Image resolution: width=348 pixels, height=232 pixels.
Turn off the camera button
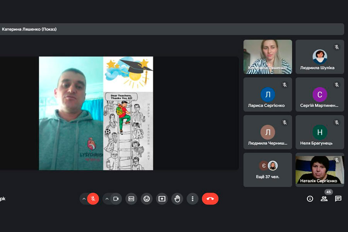(116, 199)
